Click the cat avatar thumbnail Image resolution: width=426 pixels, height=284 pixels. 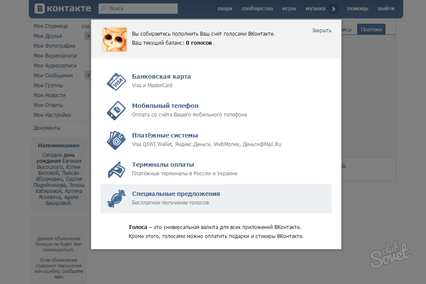pos(114,40)
